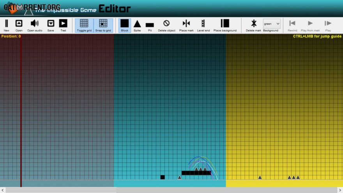This screenshot has width=343, height=193.
Task: Open an existing level file
Action: point(19,25)
